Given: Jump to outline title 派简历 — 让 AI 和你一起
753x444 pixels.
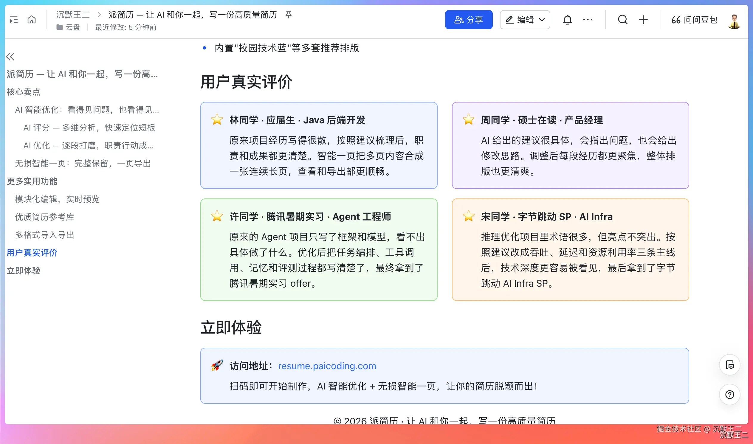Looking at the screenshot, I should [82, 74].
